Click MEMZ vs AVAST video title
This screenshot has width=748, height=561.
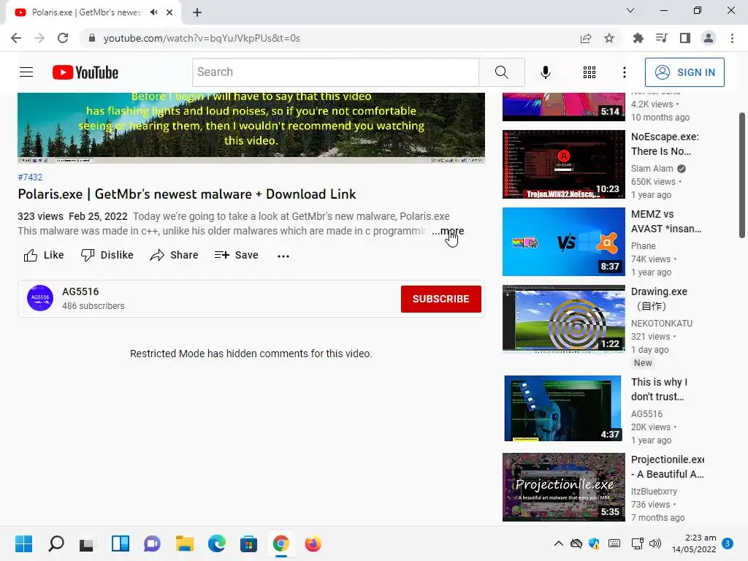pyautogui.click(x=666, y=221)
